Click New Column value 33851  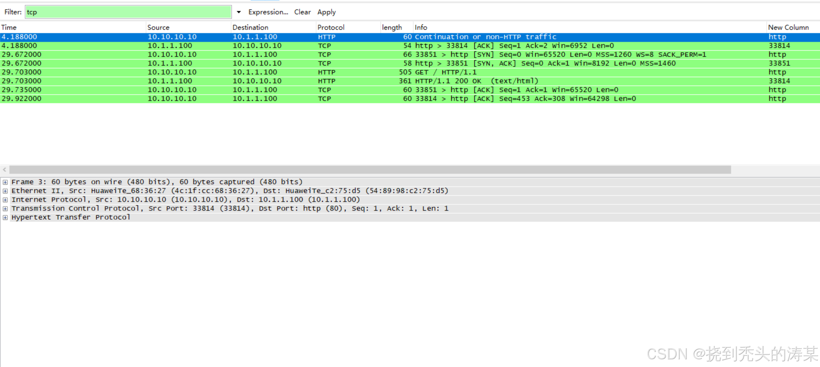779,63
